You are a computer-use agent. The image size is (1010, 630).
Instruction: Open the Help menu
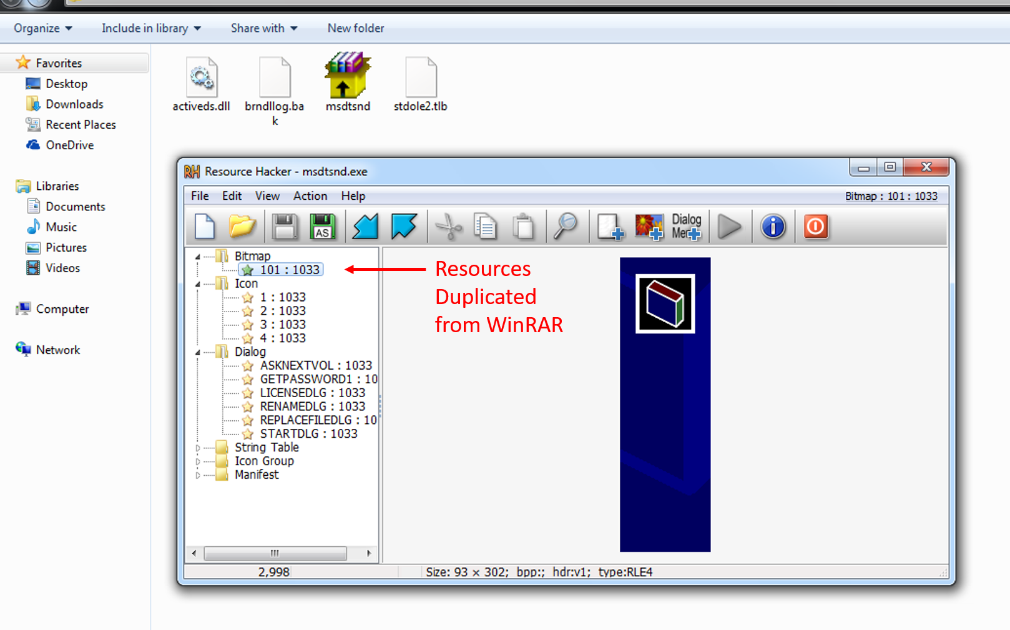[353, 196]
